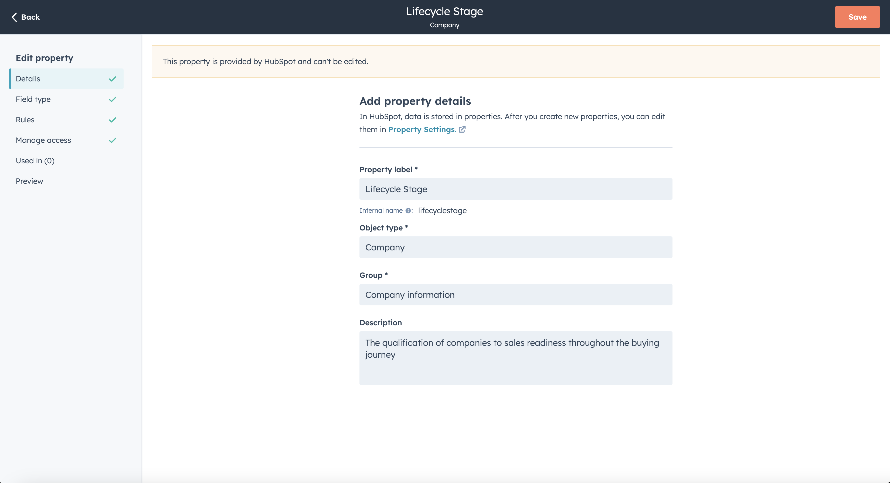
Task: Click the external link icon beside Property Settings
Action: tap(462, 129)
